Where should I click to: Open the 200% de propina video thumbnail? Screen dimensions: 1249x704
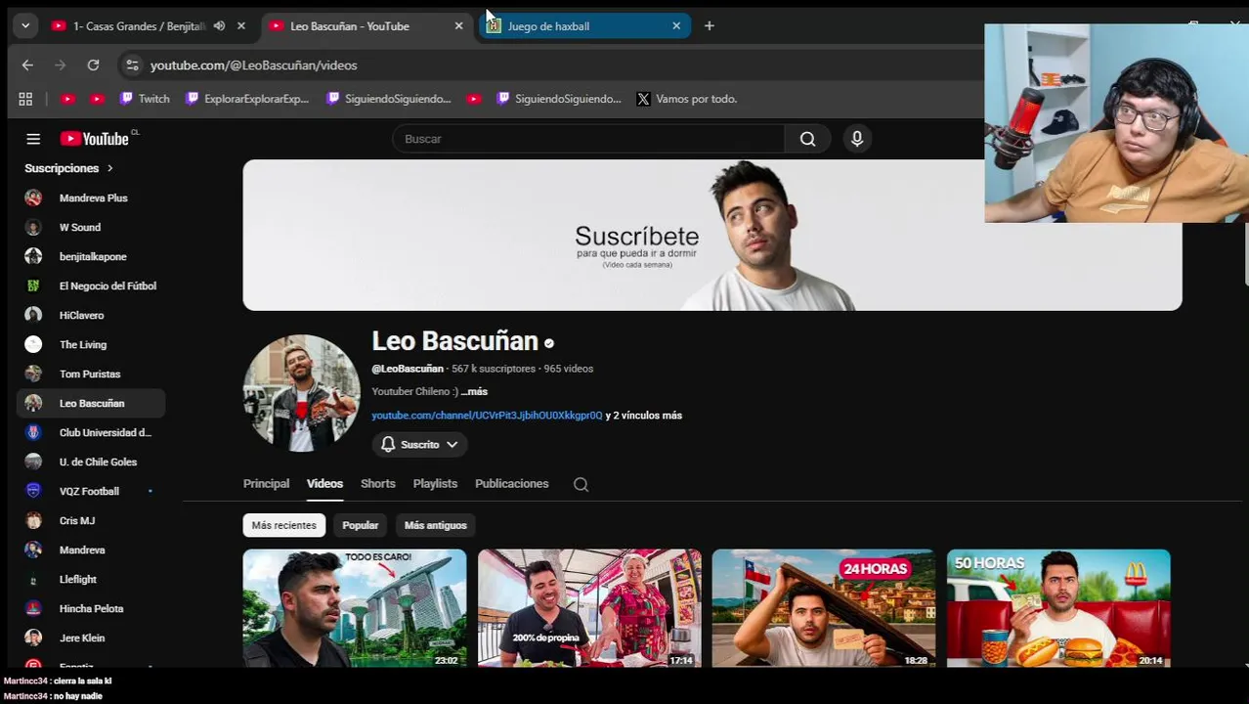tap(589, 608)
